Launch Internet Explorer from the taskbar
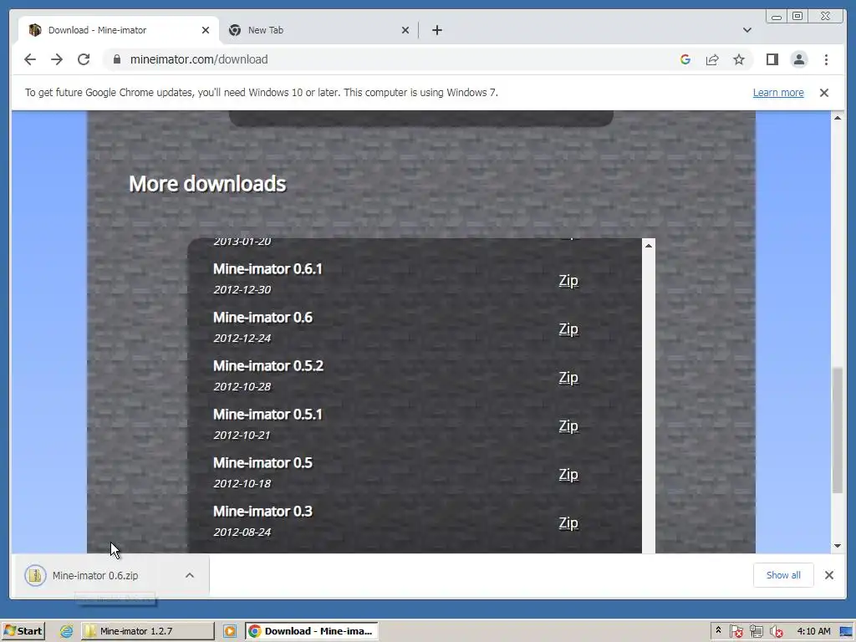The height and width of the screenshot is (642, 856). (67, 632)
